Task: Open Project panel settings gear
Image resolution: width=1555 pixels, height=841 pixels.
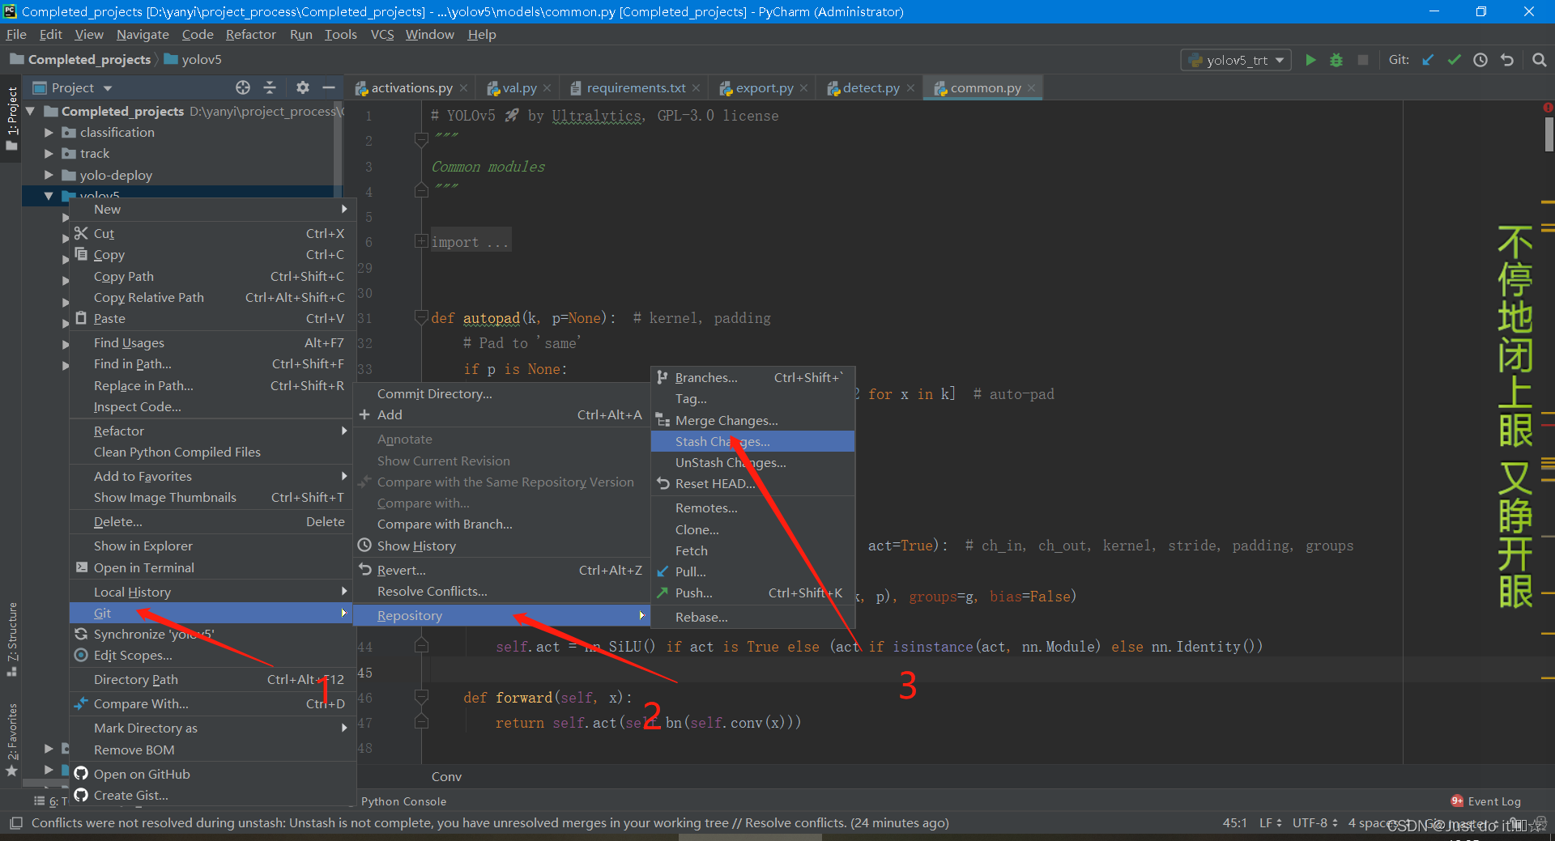Action: [303, 87]
